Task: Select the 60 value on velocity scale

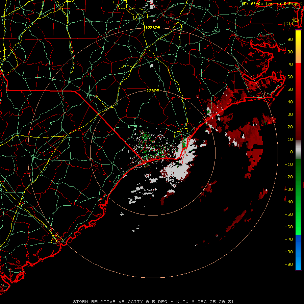Action: pos(290,77)
